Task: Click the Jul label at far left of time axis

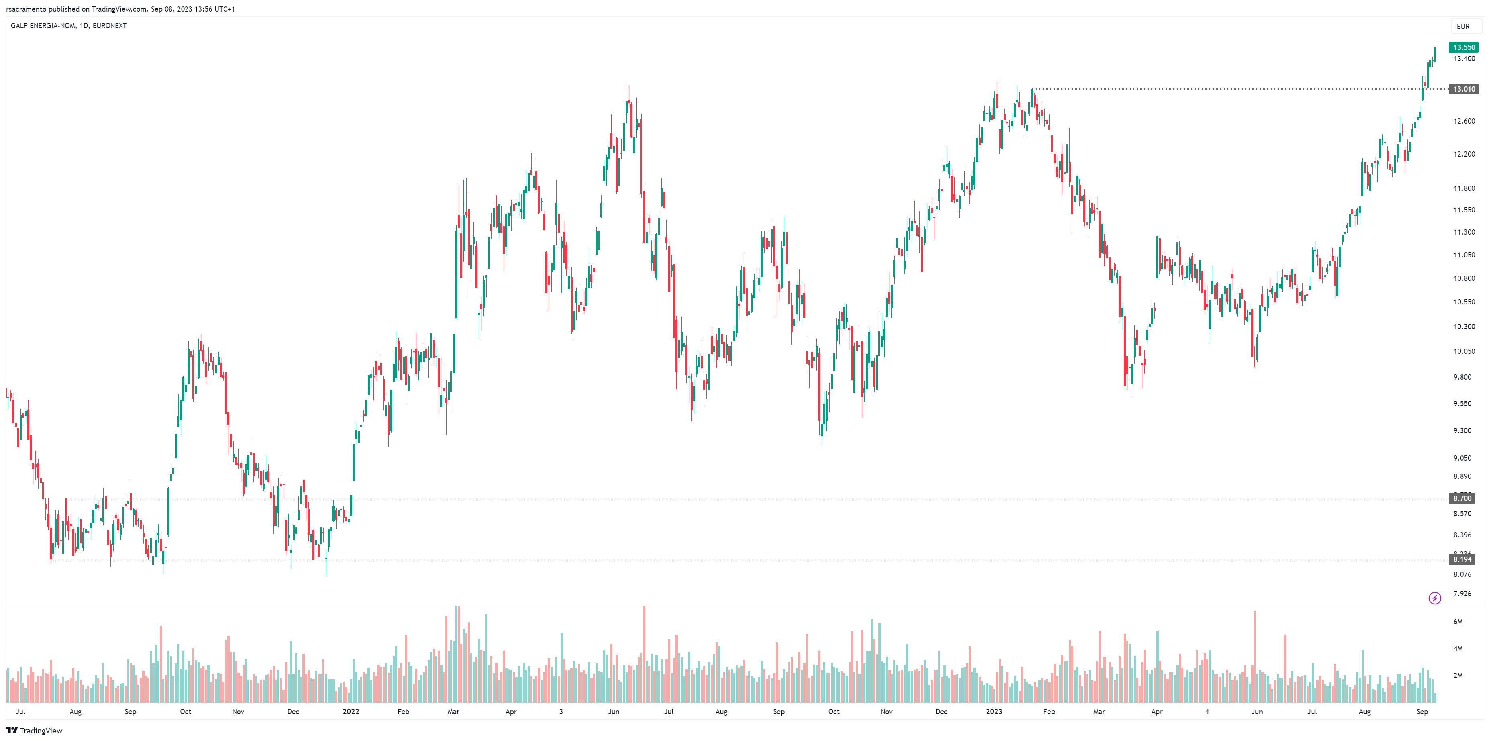Action: point(20,711)
